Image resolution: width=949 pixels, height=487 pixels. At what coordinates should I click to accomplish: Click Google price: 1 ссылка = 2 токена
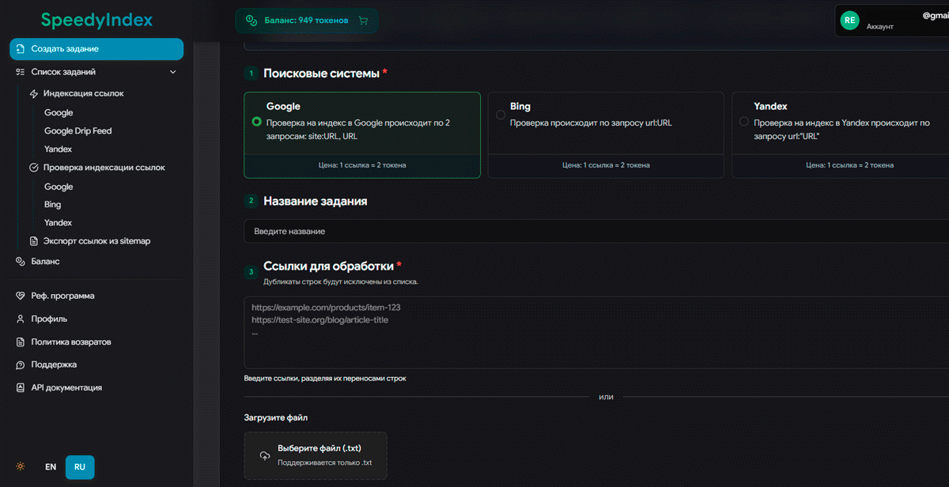point(362,165)
